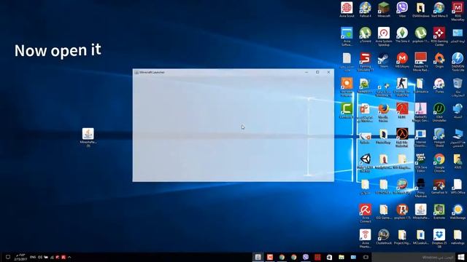This screenshot has width=467, height=262.
Task: Open the Minecraft grass-block desktop icon
Action: [x=384, y=9]
